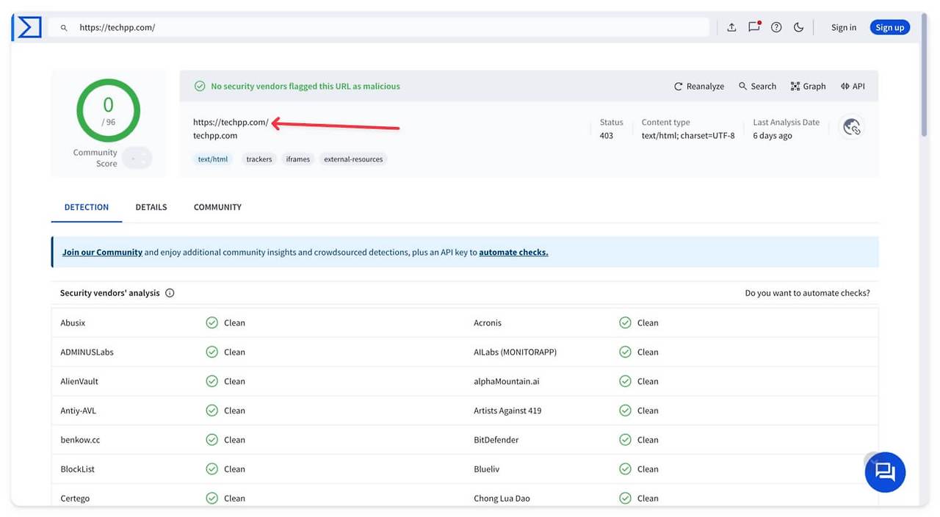
Task: Click Join our Community link
Action: click(102, 252)
